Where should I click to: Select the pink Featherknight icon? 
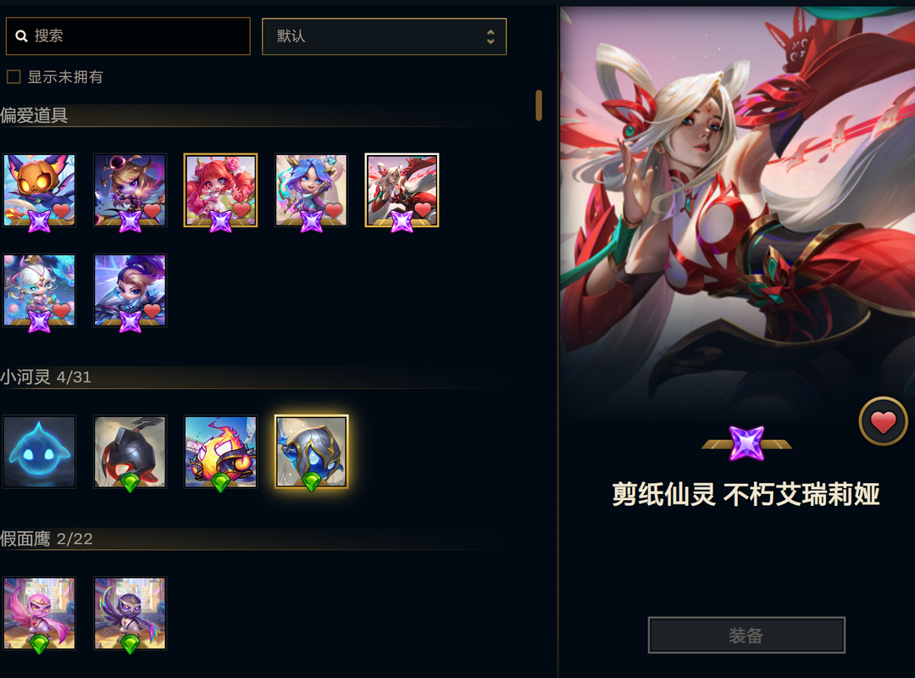[x=39, y=614]
